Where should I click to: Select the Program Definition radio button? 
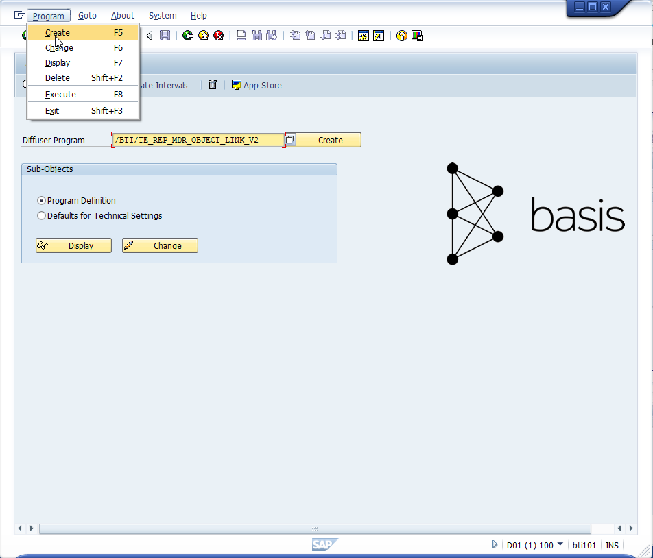41,201
